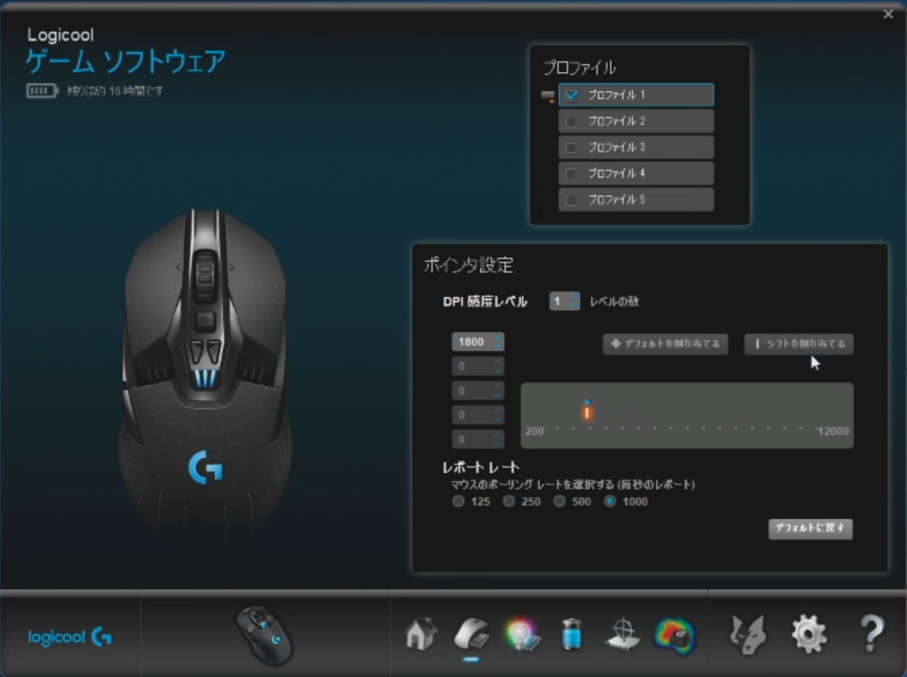This screenshot has height=677, width=907.
Task: Click the profile computer icon beside profile 1
Action: 547,96
